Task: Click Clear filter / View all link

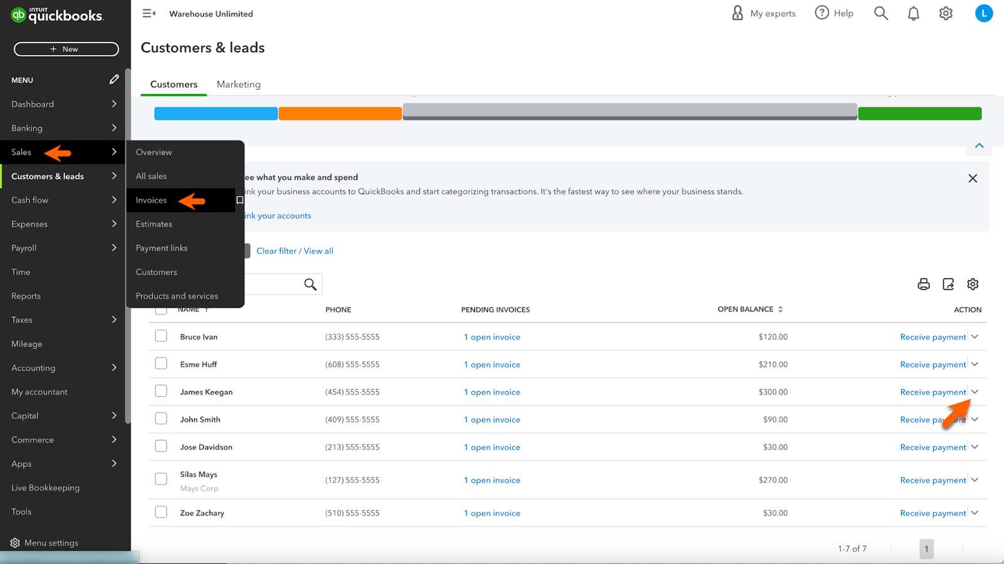Action: coord(295,251)
